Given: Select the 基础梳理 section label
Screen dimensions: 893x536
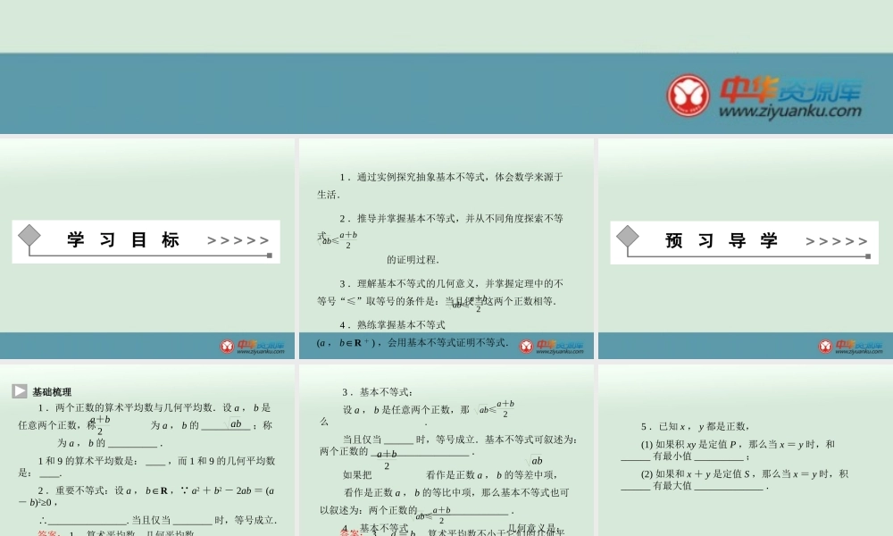Looking at the screenshot, I should [52, 392].
